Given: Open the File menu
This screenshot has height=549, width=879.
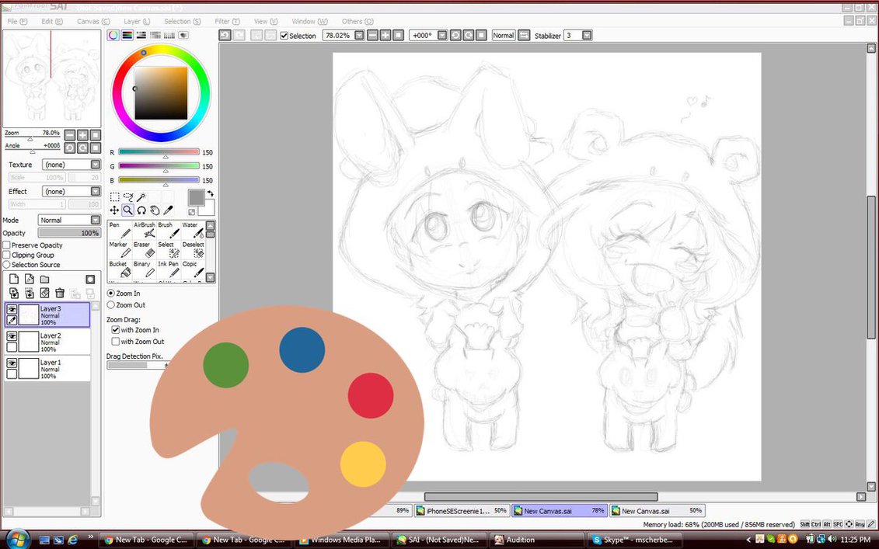Looking at the screenshot, I should click(x=17, y=21).
